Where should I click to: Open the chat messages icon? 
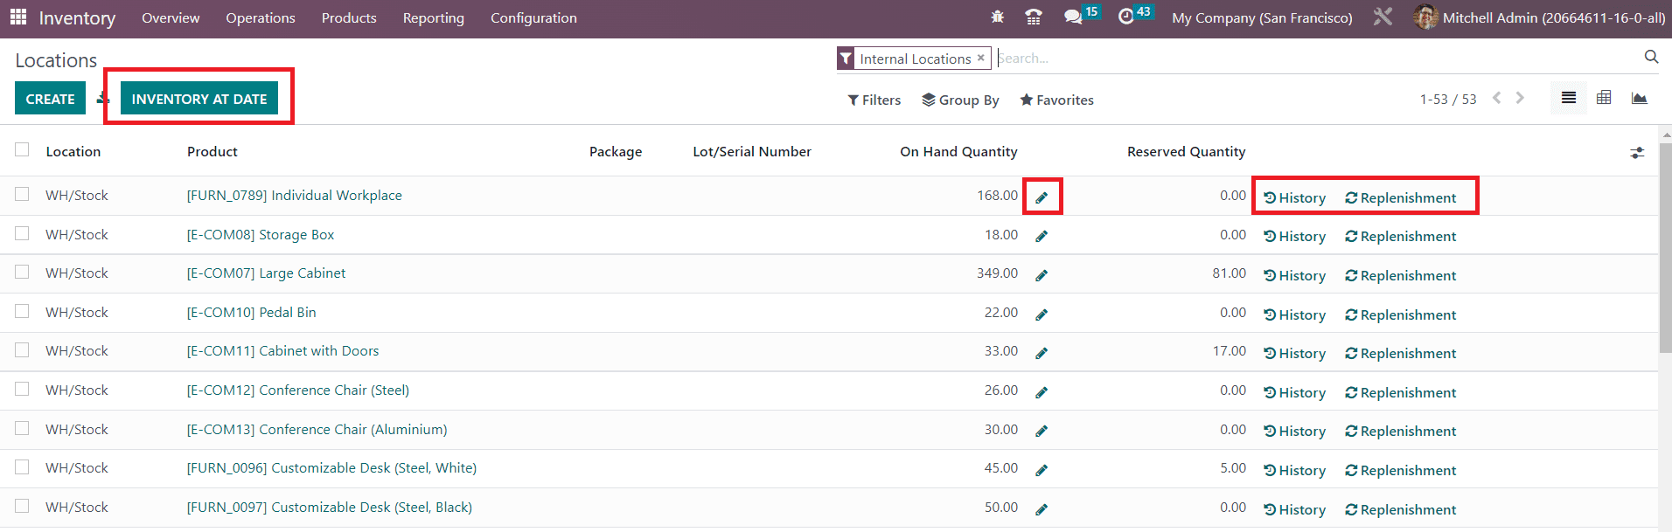[x=1073, y=17]
